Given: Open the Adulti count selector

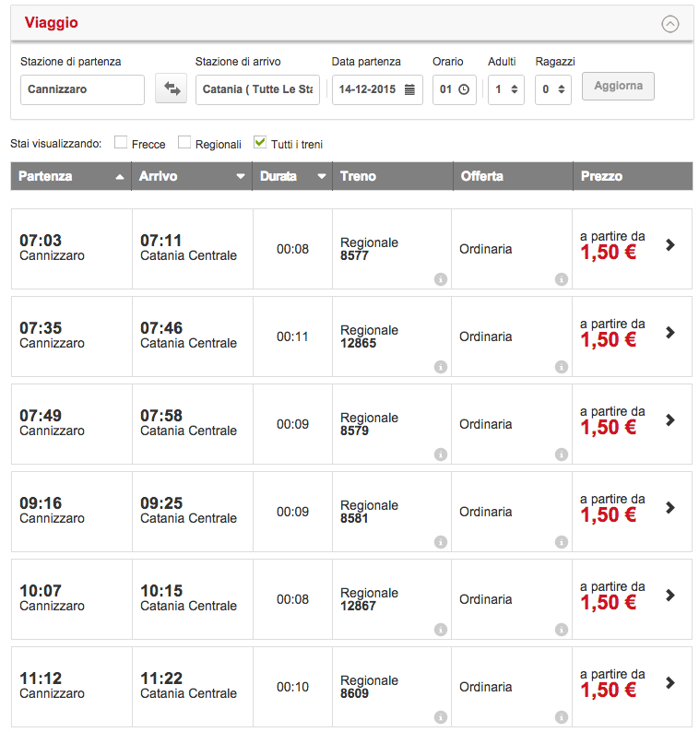Looking at the screenshot, I should (x=505, y=90).
